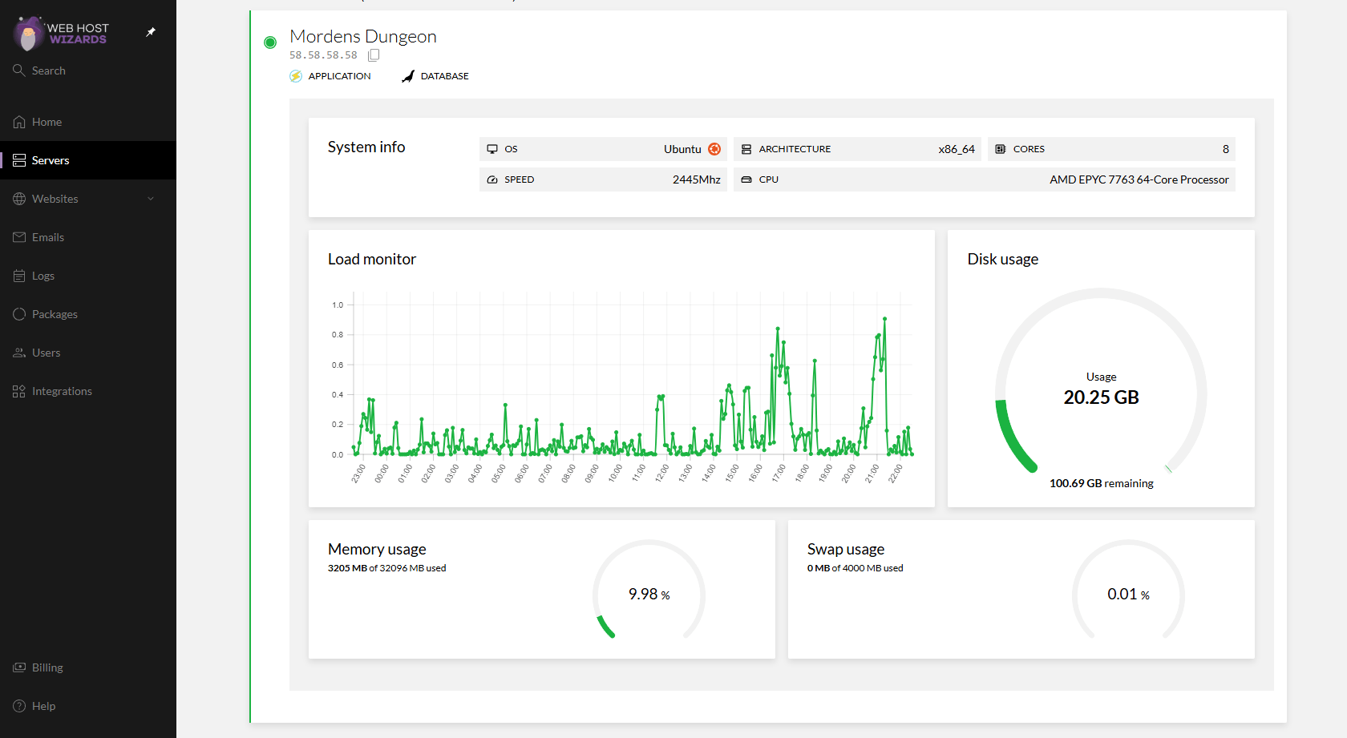The image size is (1347, 738).
Task: Click the 3205 MB of 32096 MB used text
Action: click(x=386, y=568)
